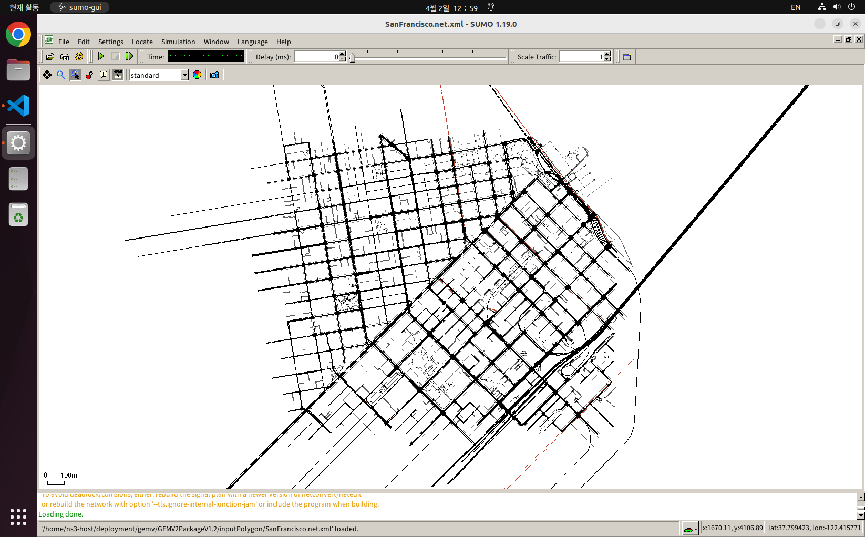Perform a single simulation step
865x537 pixels.
129,56
